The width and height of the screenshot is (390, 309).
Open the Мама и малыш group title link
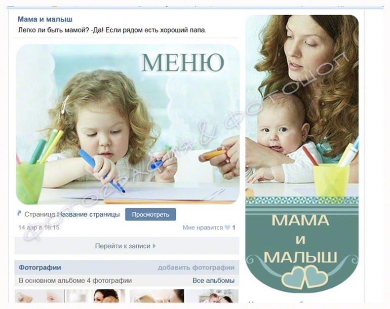[x=45, y=19]
